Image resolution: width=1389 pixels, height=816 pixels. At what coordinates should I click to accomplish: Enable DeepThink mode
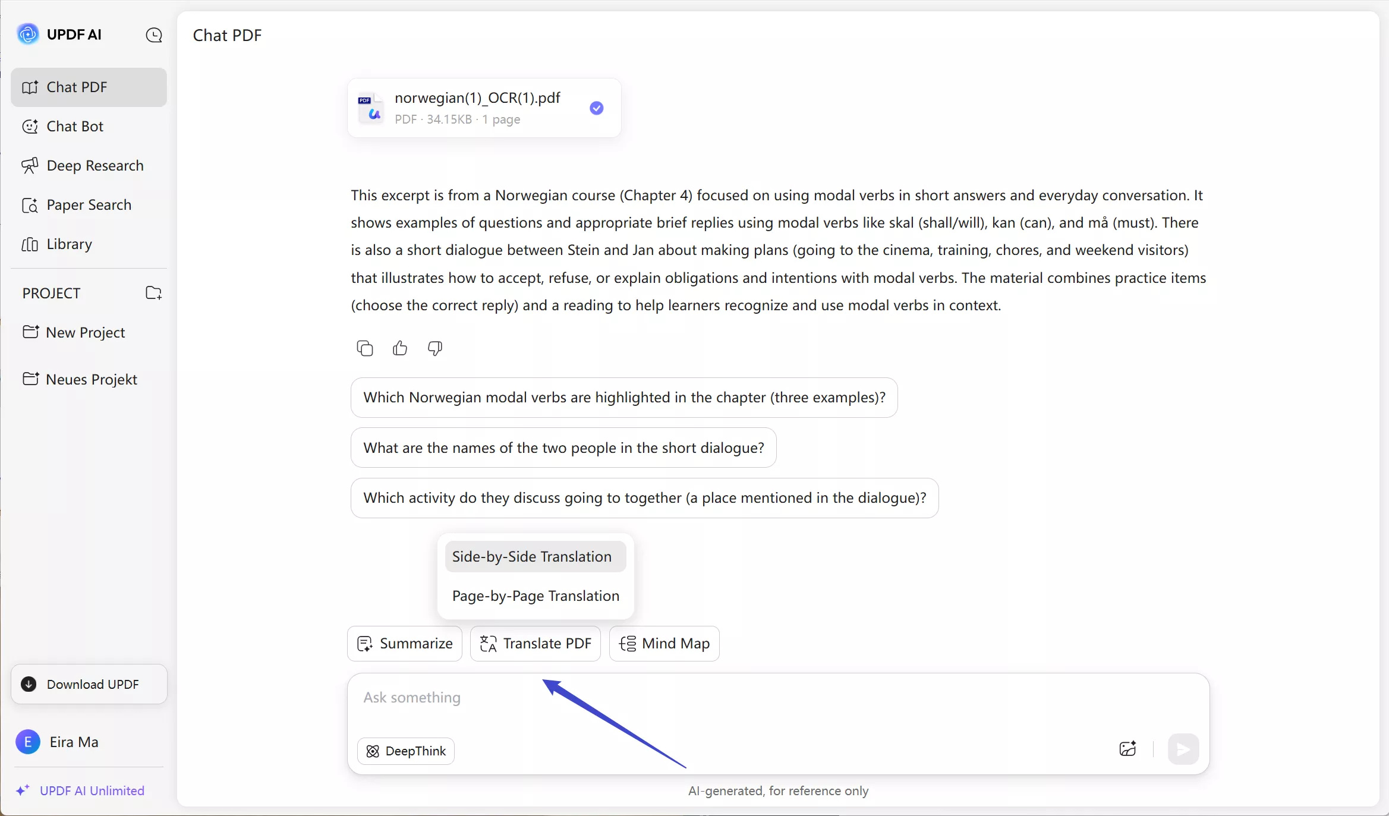point(406,751)
